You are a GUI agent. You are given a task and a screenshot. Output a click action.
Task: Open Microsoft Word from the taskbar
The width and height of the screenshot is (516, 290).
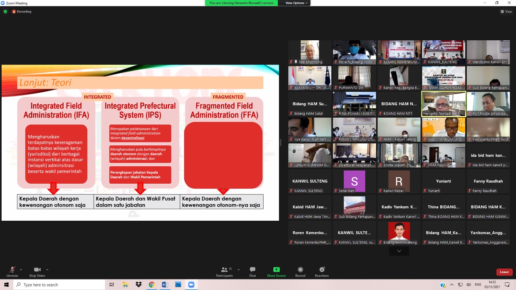point(164,284)
